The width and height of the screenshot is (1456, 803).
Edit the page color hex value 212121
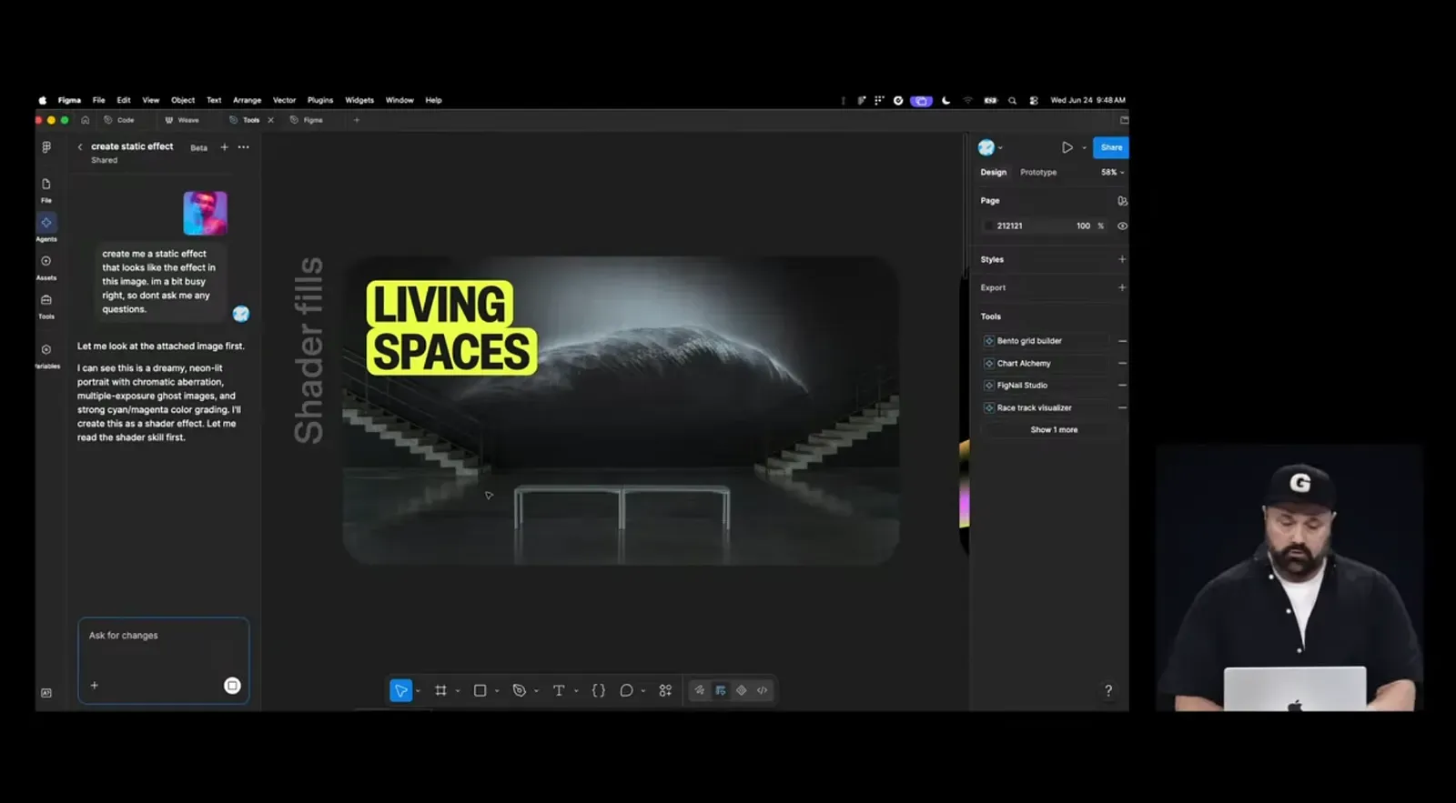click(x=1010, y=226)
